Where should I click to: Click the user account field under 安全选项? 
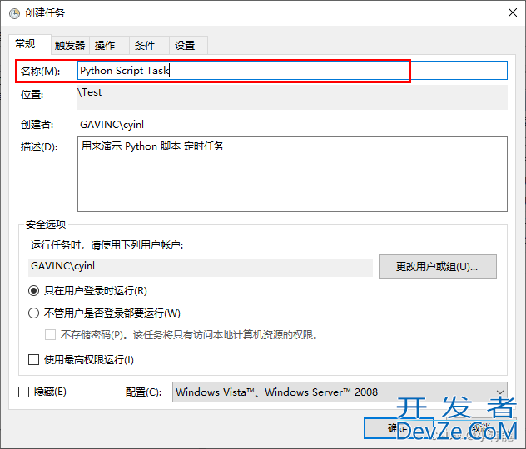pyautogui.click(x=201, y=267)
